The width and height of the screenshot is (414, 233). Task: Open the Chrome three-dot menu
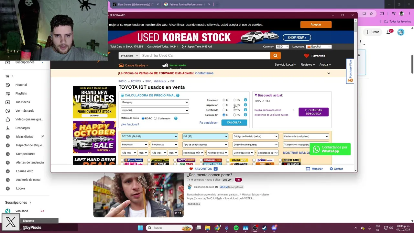coord(409,14)
